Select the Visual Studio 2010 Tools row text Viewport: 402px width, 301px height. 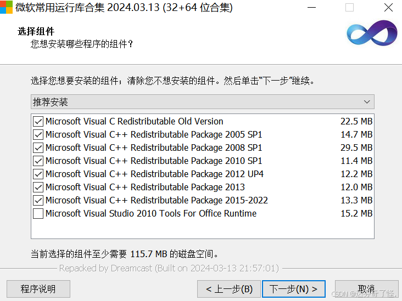pos(151,213)
